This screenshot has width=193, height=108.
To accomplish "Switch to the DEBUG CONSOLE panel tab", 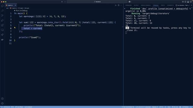I will click(x=146, y=5).
